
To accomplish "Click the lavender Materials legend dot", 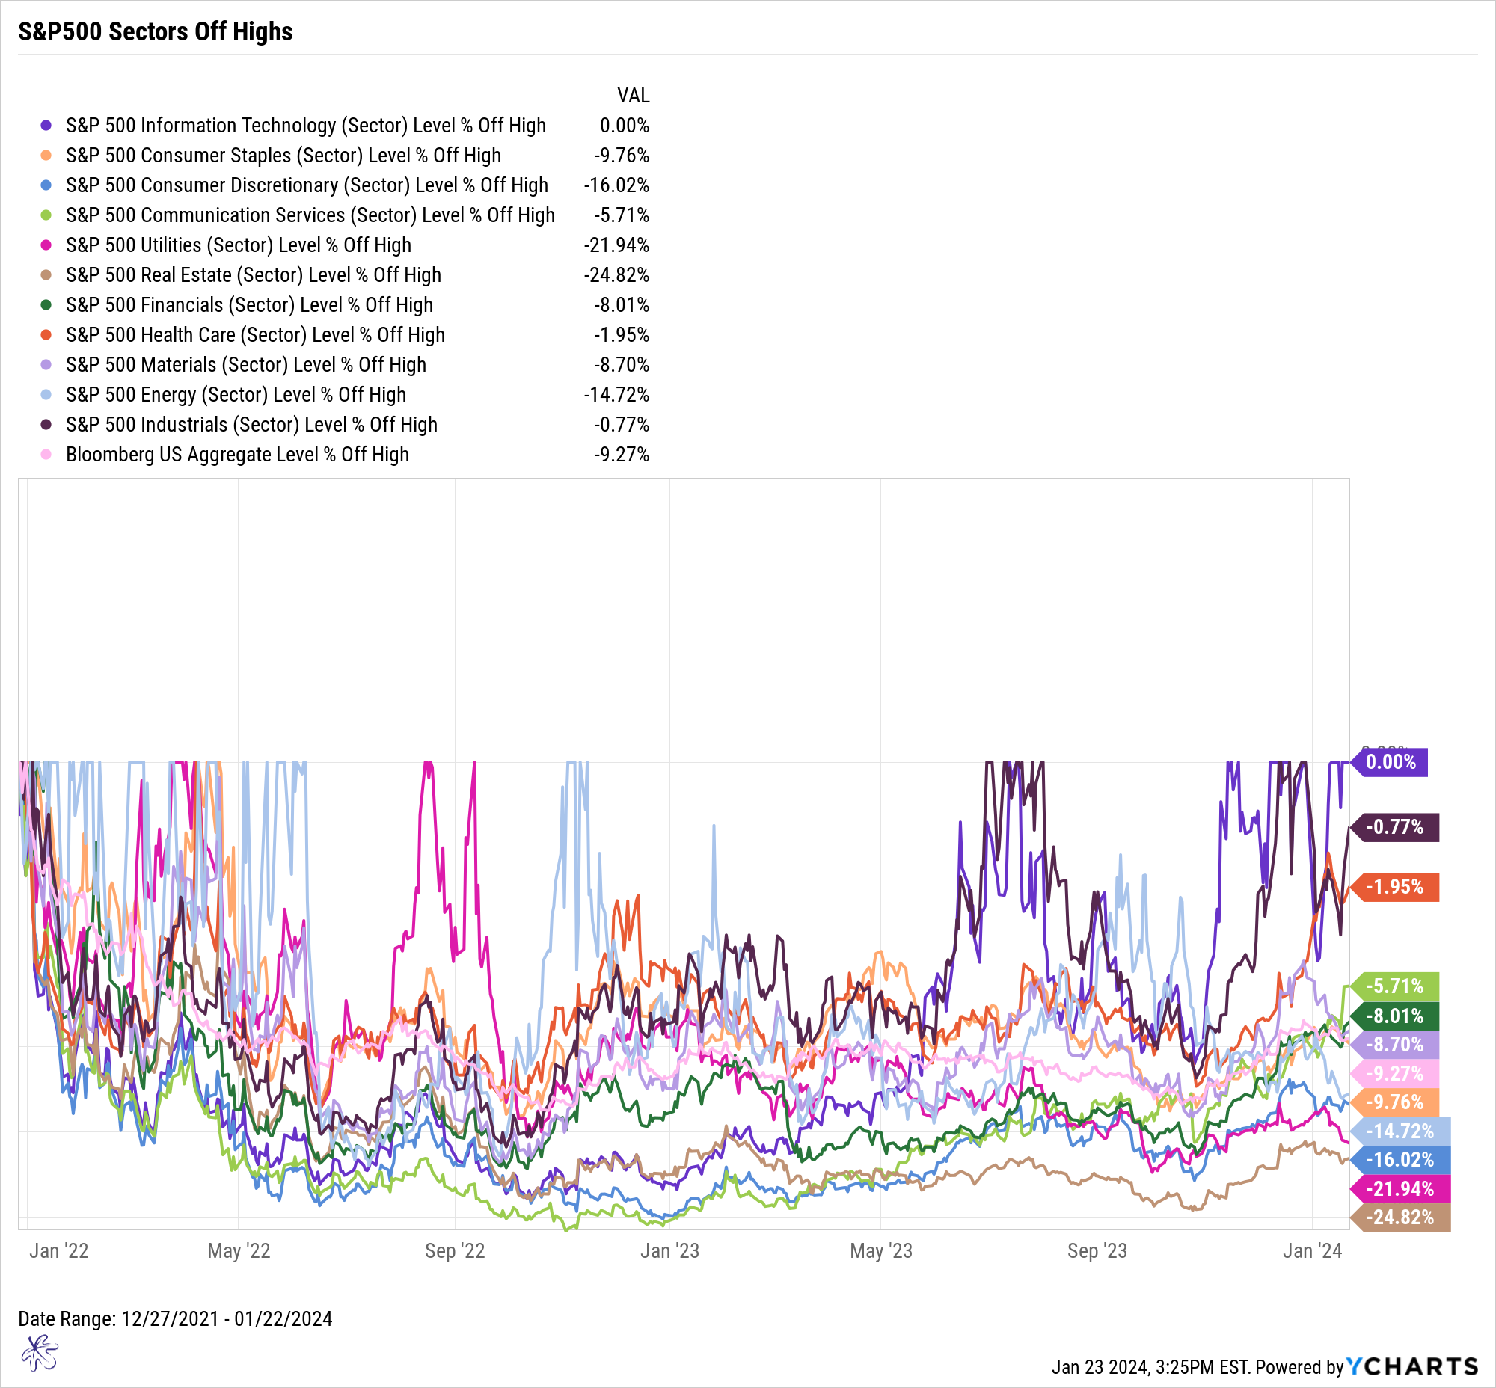I will click(x=46, y=365).
